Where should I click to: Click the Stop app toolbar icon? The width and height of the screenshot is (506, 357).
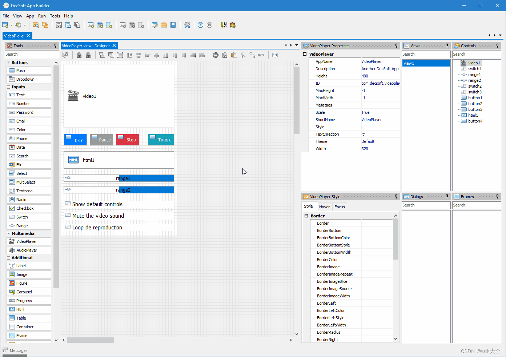pos(209,25)
